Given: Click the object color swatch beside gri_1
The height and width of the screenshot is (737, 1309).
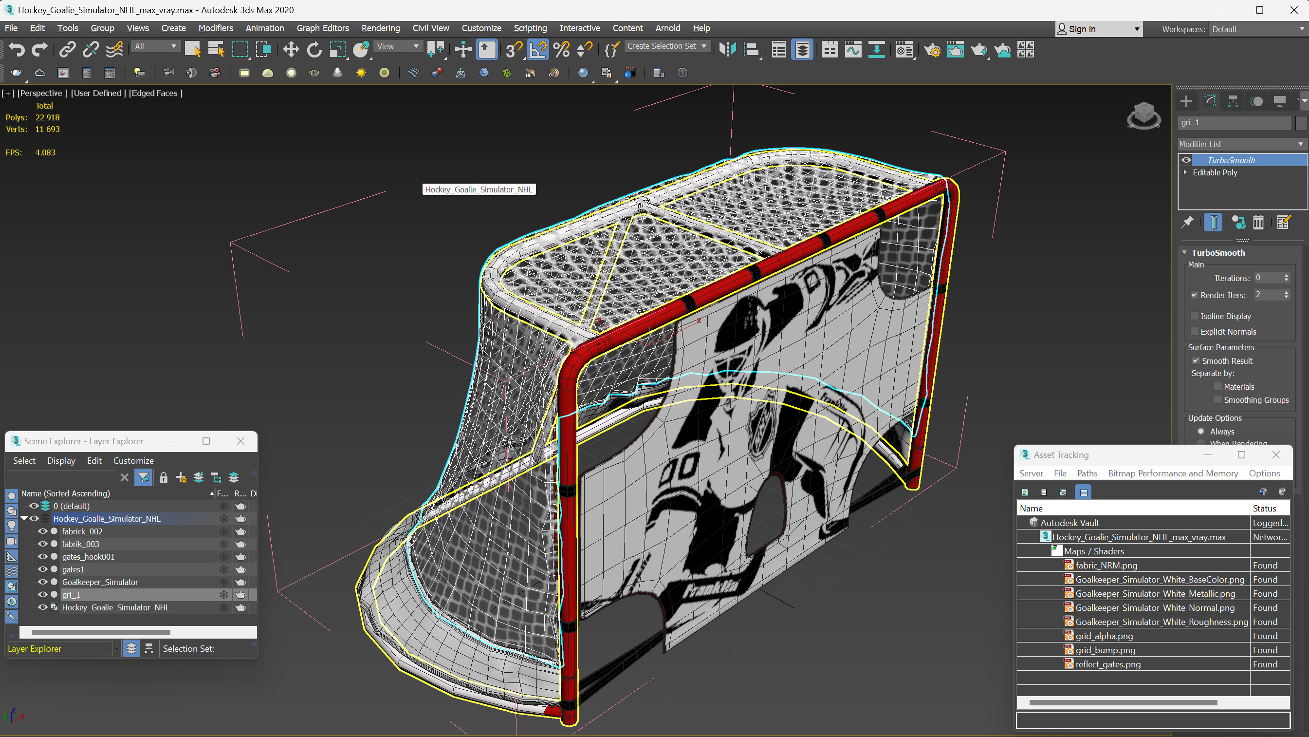Looking at the screenshot, I should (1301, 123).
